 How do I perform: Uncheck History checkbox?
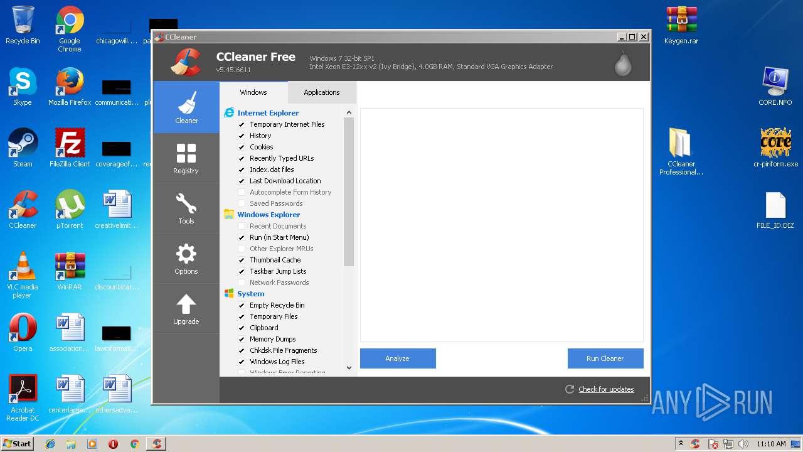[242, 136]
